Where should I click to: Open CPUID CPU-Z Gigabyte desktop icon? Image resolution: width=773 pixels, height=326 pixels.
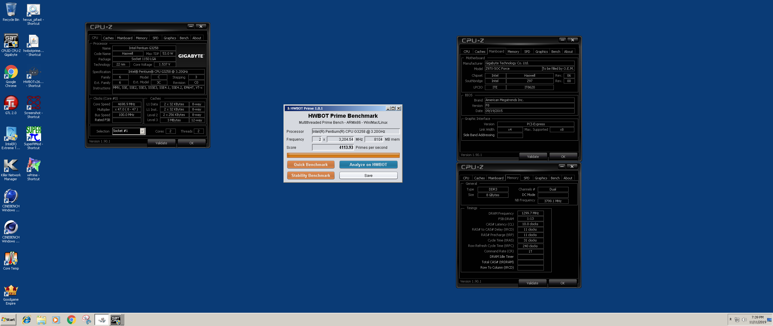pyautogui.click(x=11, y=45)
